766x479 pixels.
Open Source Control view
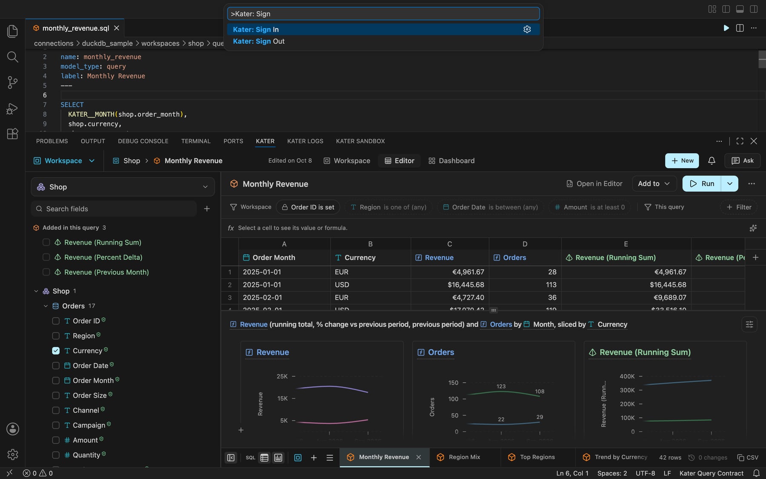point(13,82)
